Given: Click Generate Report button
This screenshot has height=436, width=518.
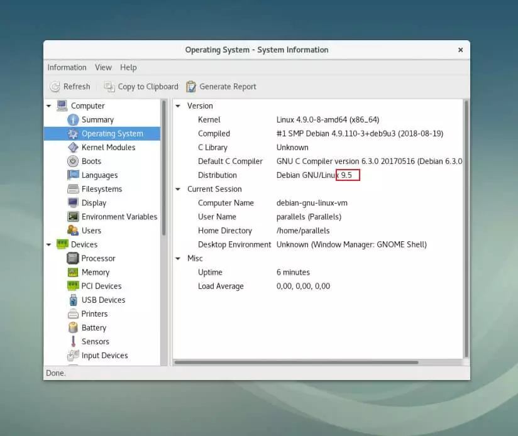Looking at the screenshot, I should coord(221,87).
